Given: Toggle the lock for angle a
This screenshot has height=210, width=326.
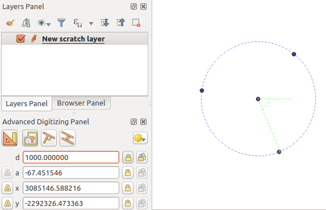Looking at the screenshot, I should point(128,173).
